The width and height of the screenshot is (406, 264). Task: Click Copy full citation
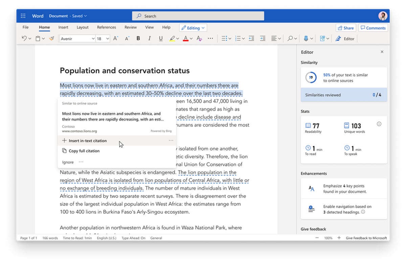click(84, 151)
